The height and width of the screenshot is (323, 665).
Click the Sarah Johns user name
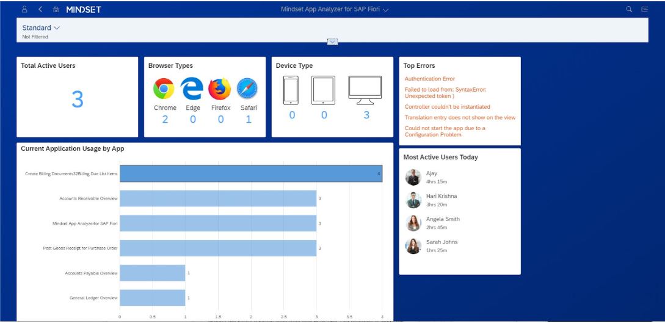[442, 242]
